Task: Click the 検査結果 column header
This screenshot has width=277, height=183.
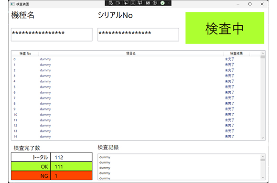Action: click(x=236, y=54)
